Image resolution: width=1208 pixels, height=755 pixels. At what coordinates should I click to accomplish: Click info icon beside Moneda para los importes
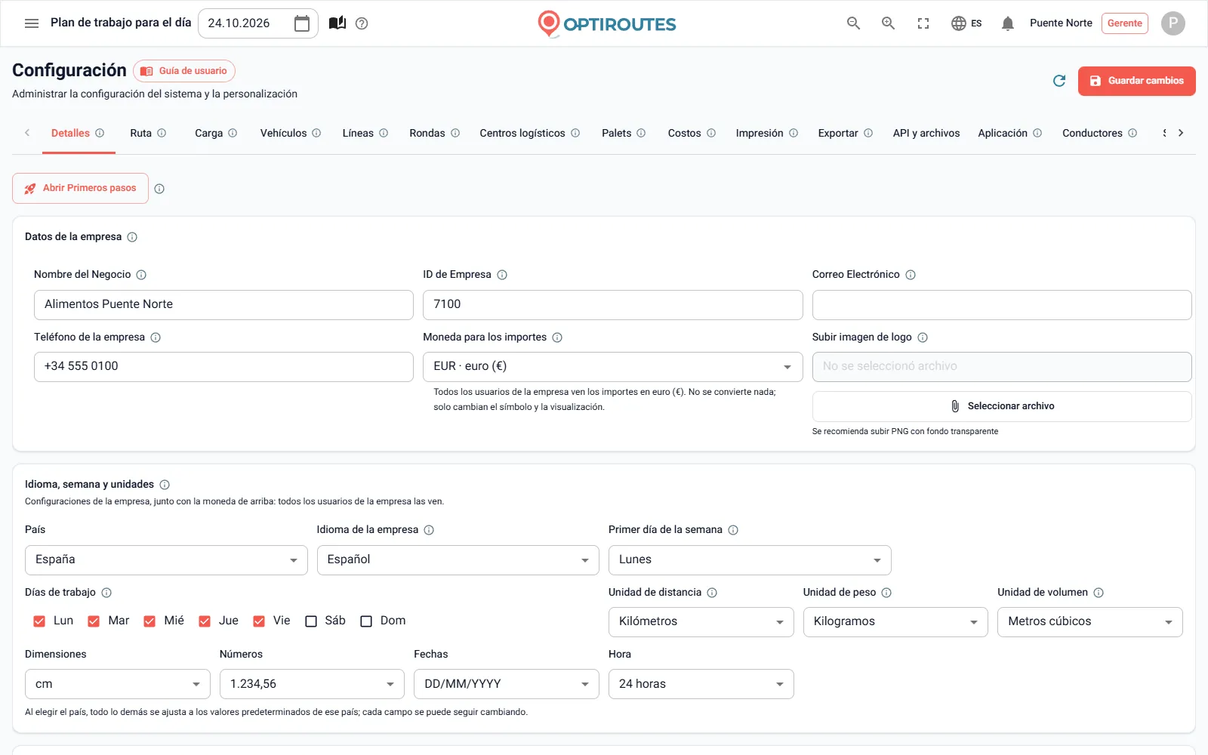click(x=557, y=337)
